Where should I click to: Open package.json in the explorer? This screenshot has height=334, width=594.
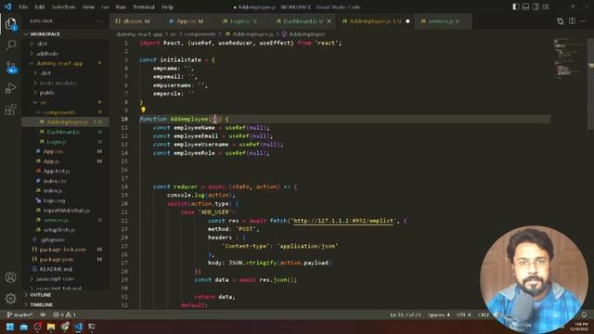57,260
